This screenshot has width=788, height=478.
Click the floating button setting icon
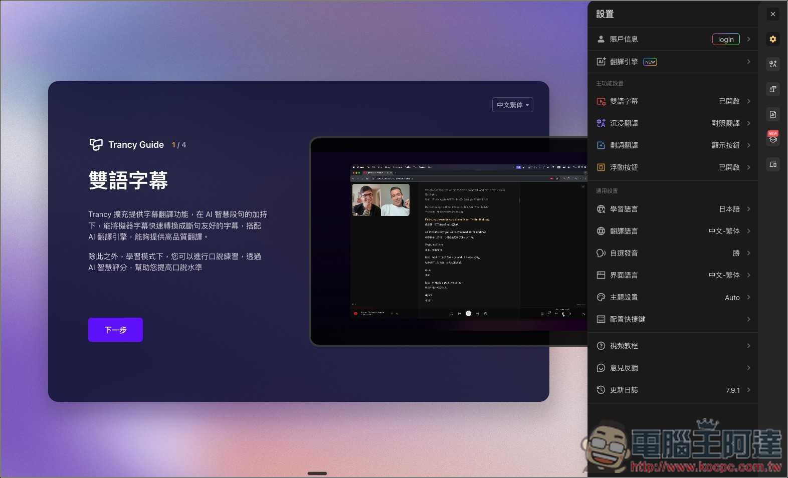[x=601, y=167]
